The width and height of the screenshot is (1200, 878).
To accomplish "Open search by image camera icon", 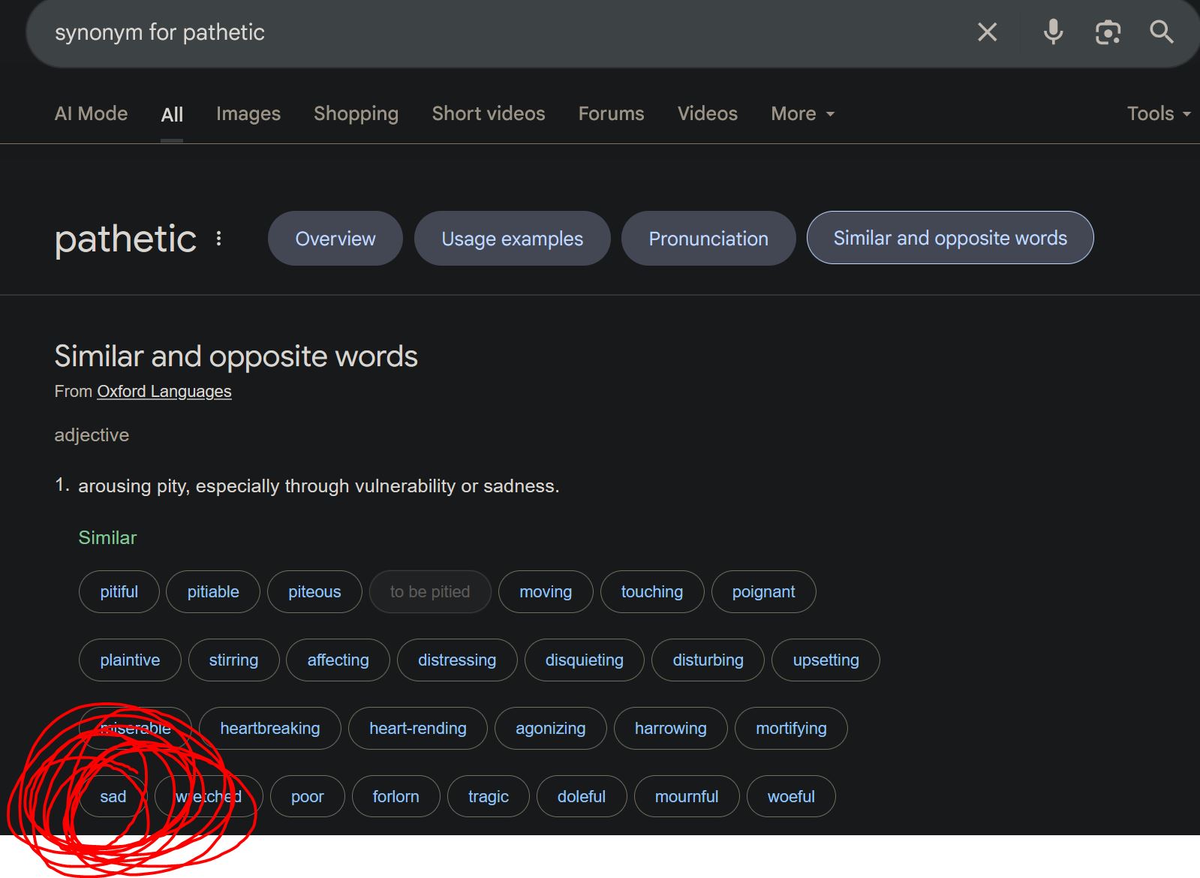I will pos(1108,32).
